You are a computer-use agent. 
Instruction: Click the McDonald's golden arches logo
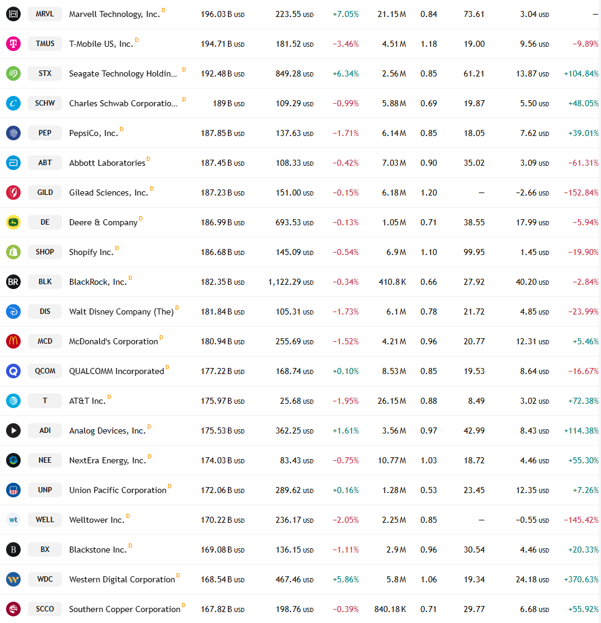point(13,341)
